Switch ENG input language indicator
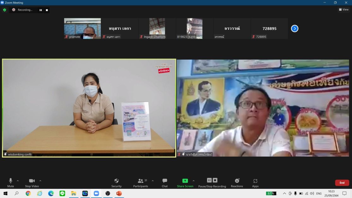Viewport: 352px width, 198px height. tap(319, 193)
